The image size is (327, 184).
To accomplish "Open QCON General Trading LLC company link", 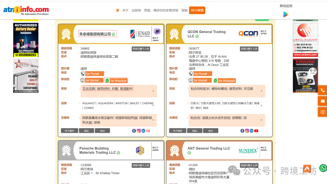I will (x=206, y=34).
